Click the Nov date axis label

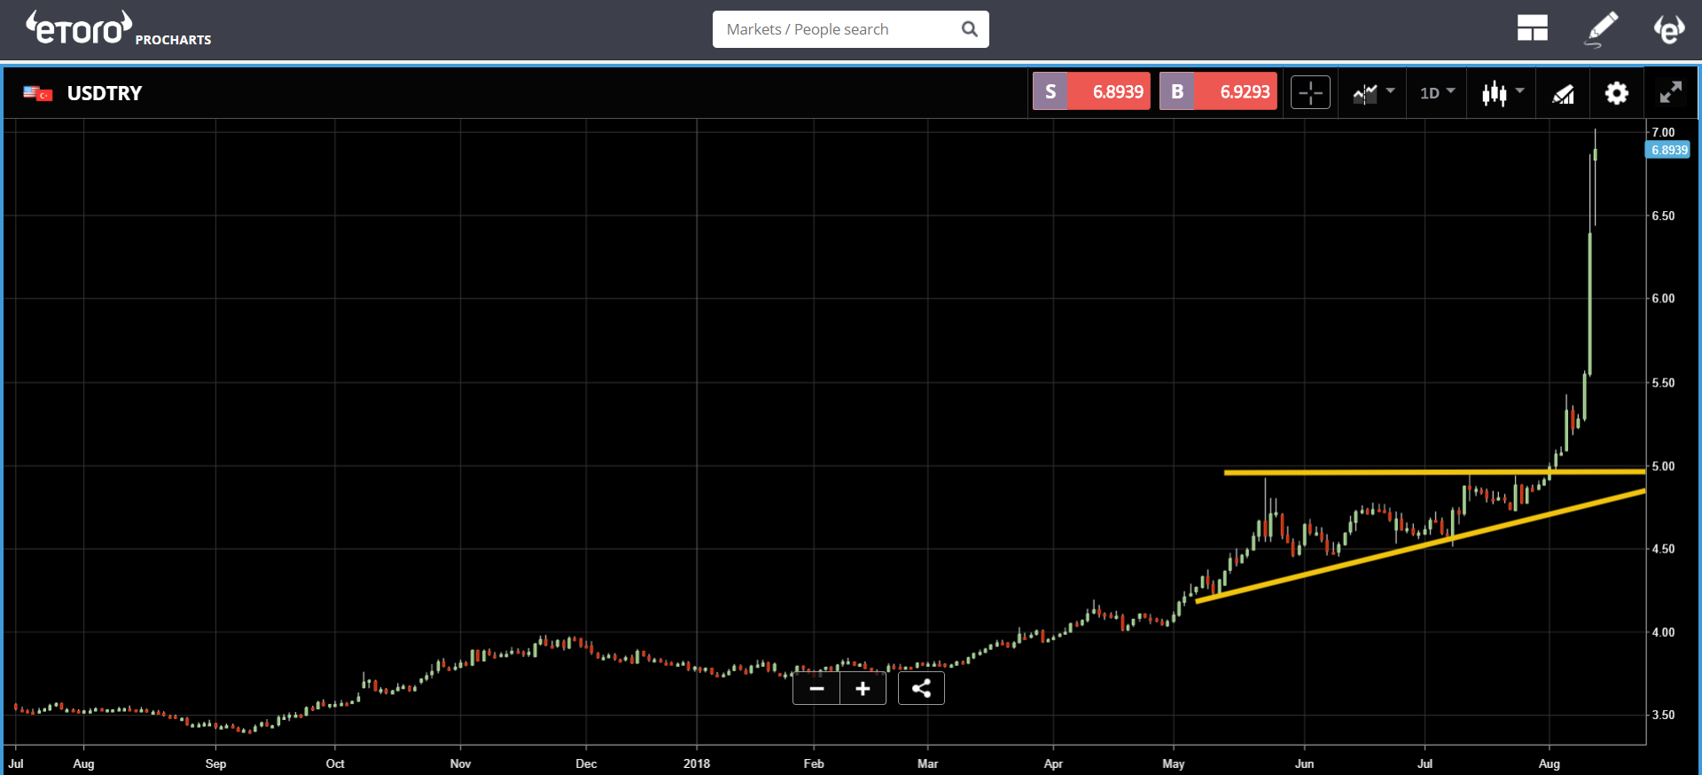460,763
